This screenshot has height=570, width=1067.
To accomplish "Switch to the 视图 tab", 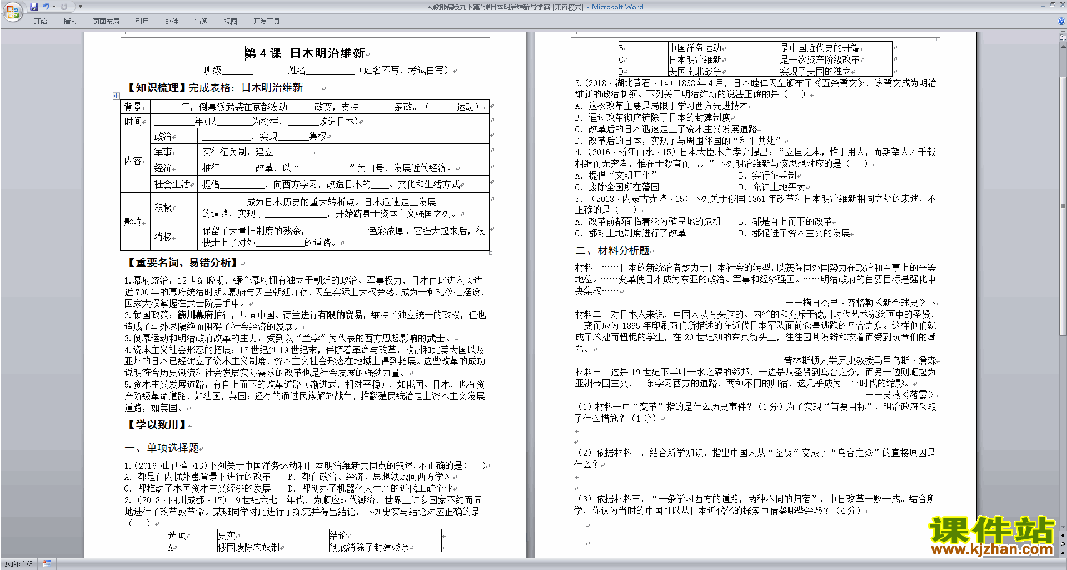I will [231, 21].
